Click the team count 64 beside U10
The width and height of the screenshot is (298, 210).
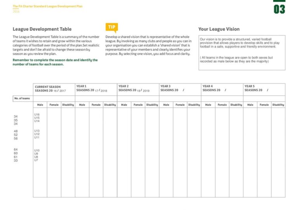click(x=16, y=150)
